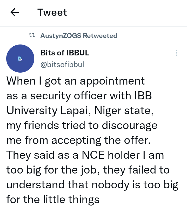
Task: Click the line starting "too big for the job"
Action: coord(88,170)
